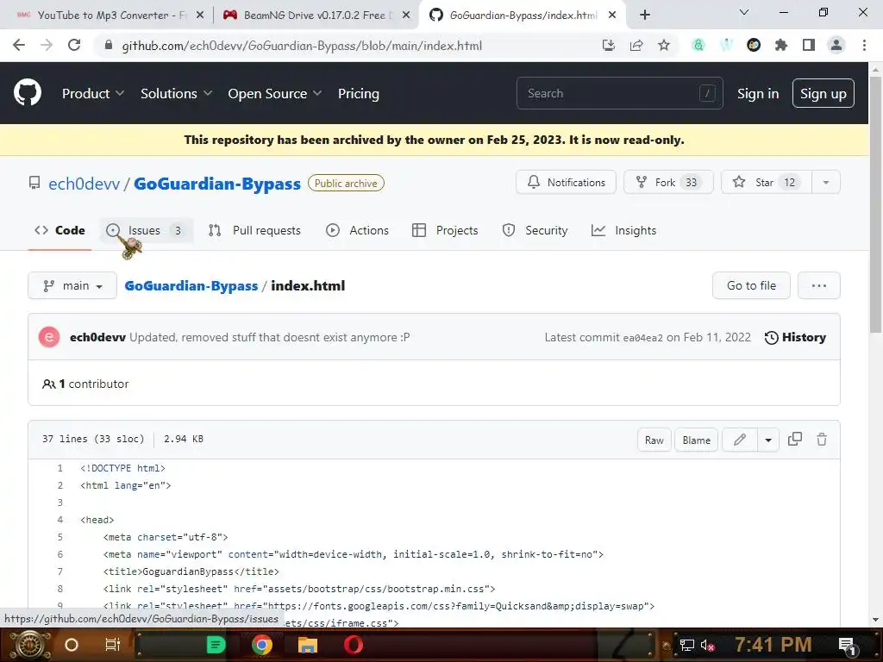Toggle the browser side panel icon
This screenshot has height=662, width=883.
pyautogui.click(x=809, y=46)
